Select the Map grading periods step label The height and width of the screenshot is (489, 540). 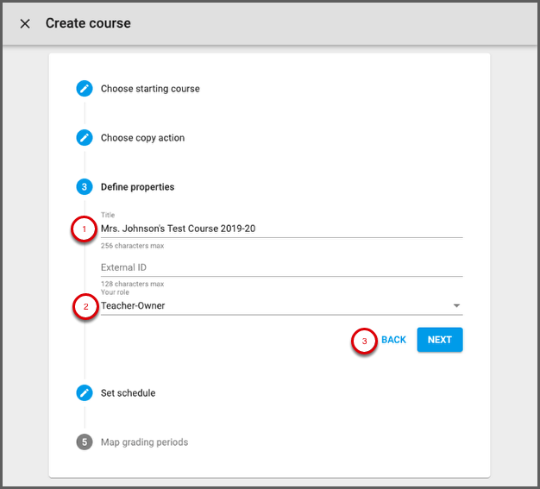[144, 442]
